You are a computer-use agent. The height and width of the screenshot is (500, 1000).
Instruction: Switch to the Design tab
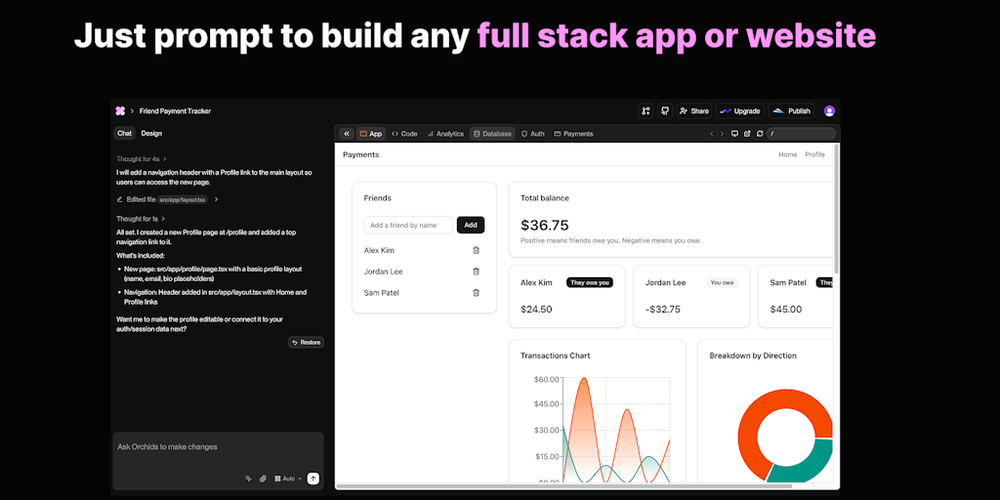point(151,134)
